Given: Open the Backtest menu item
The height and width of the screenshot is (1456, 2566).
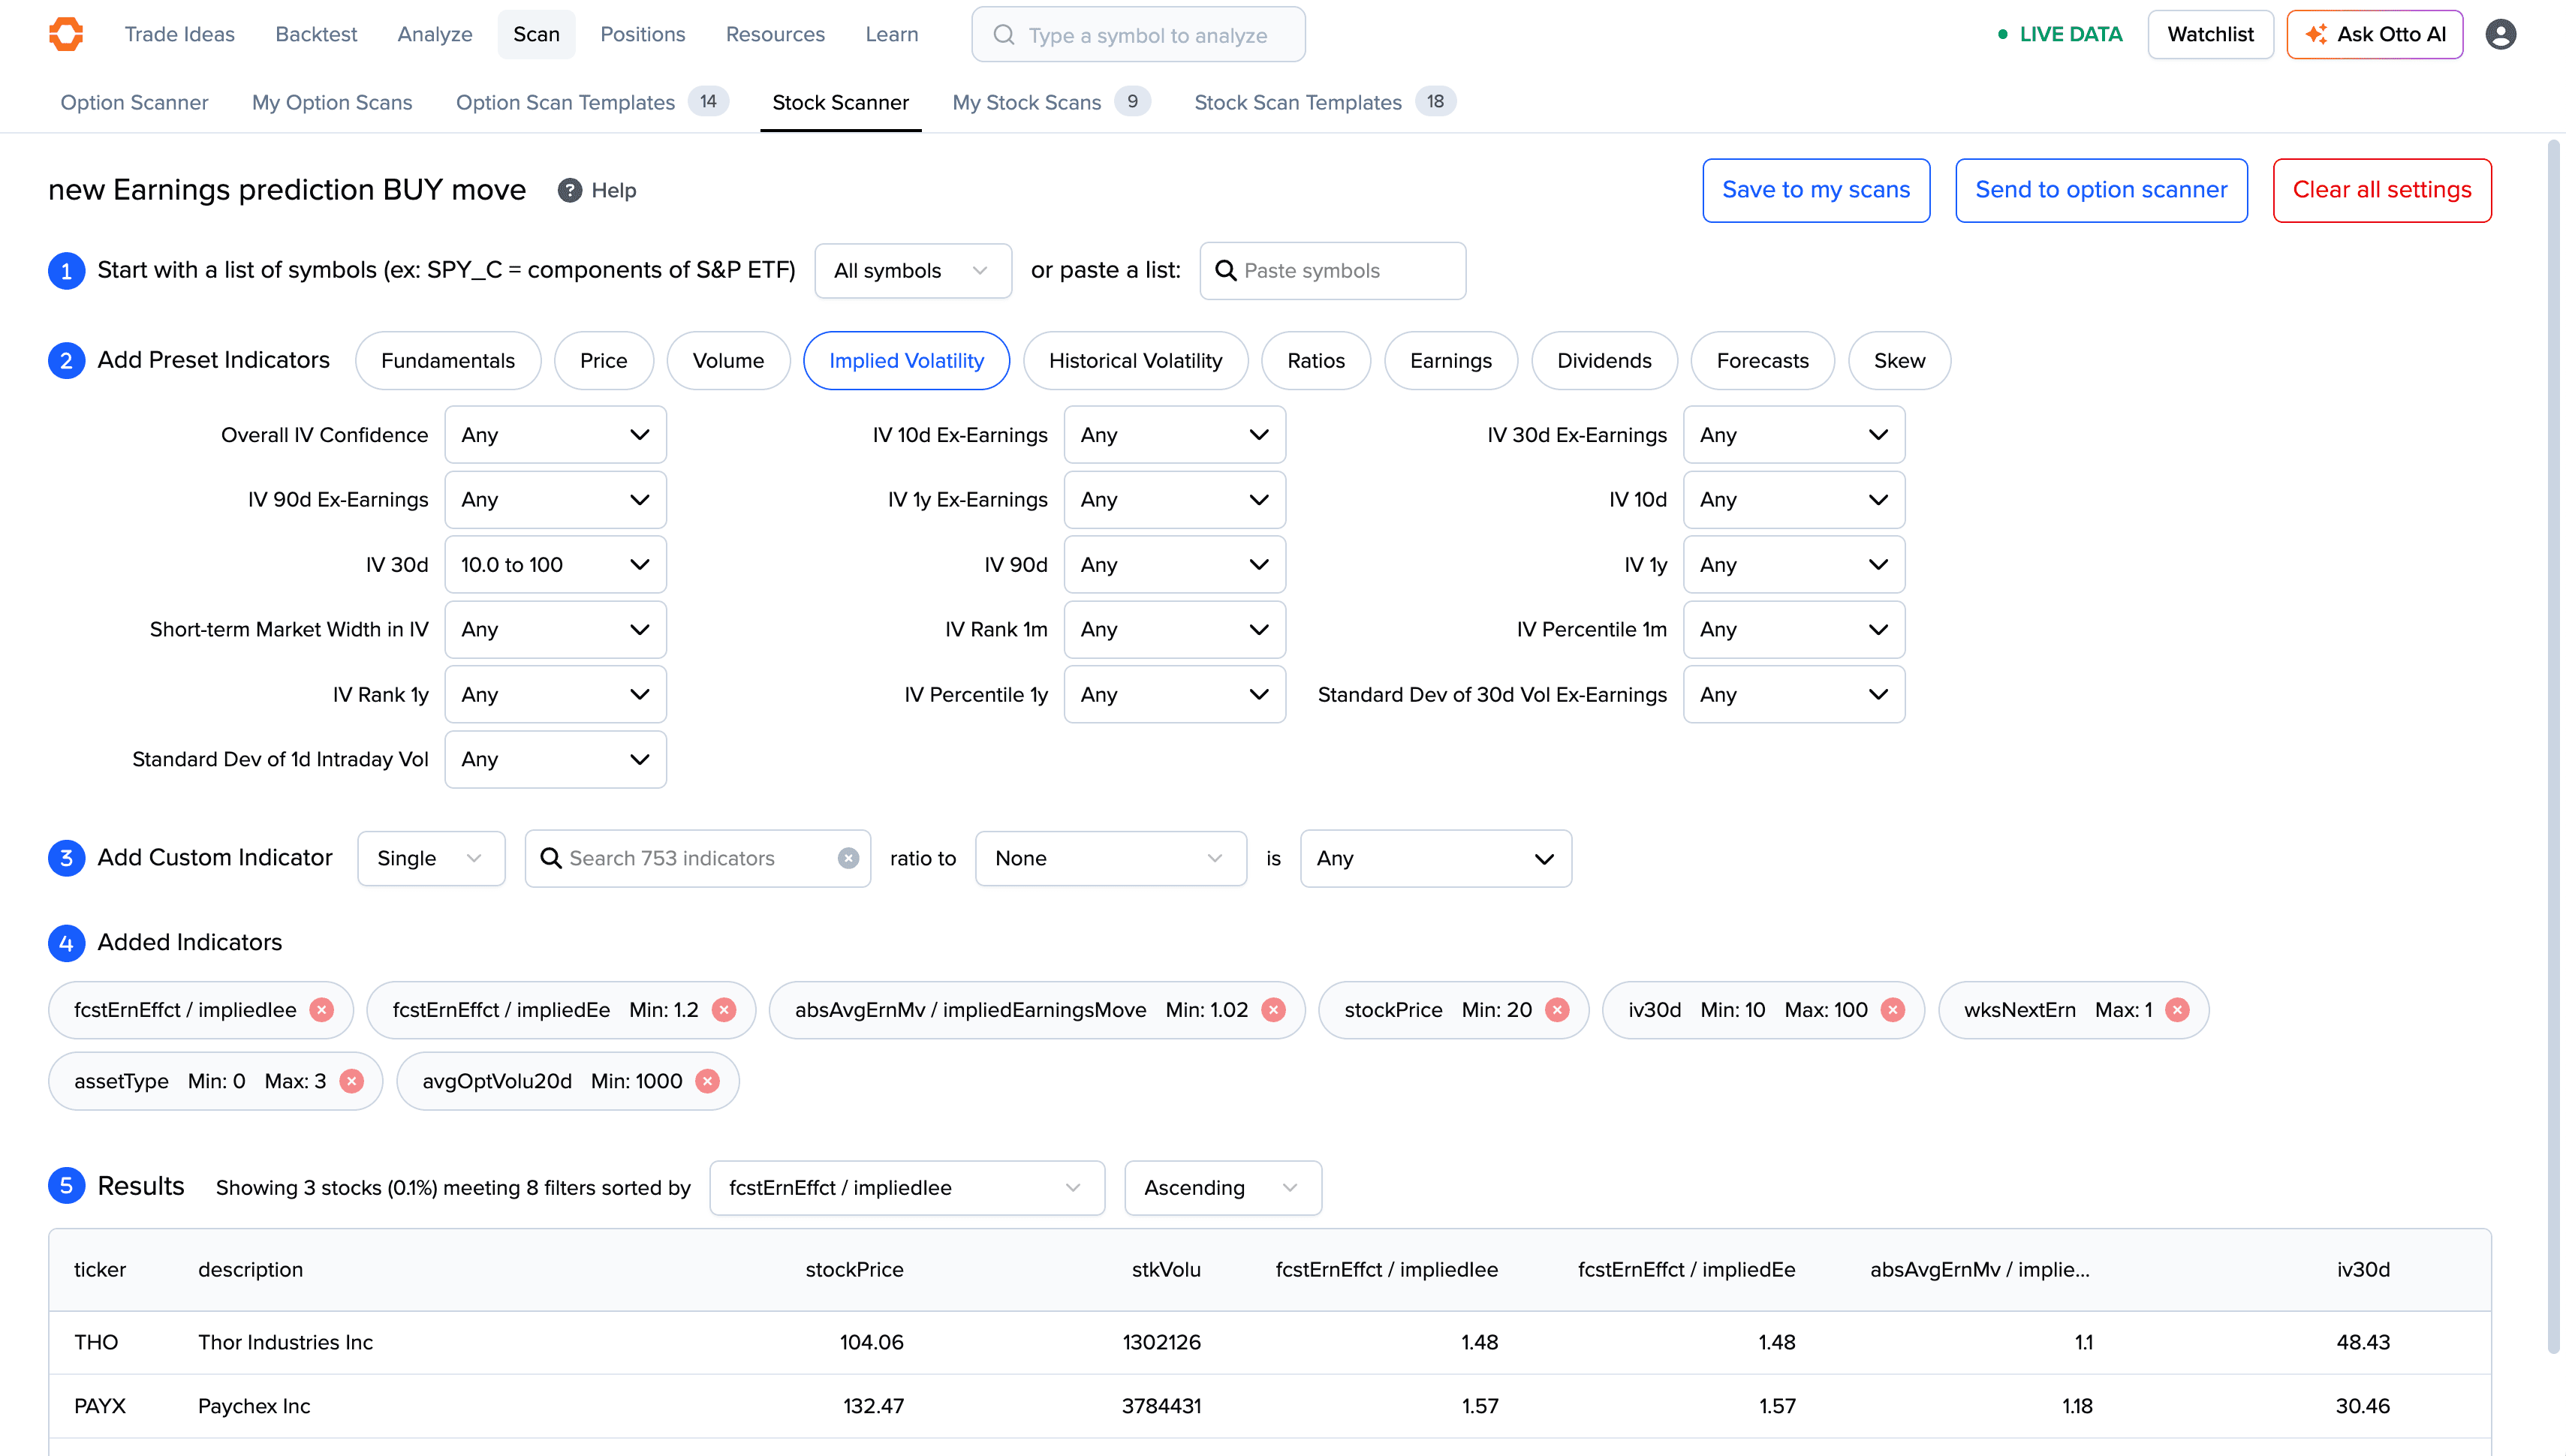Looking at the screenshot, I should pos(316,34).
